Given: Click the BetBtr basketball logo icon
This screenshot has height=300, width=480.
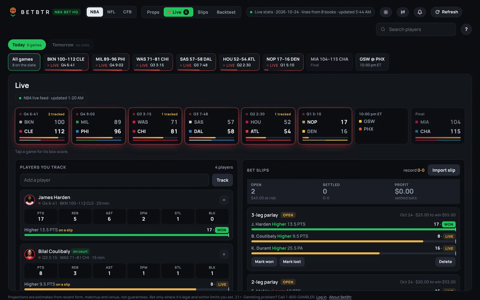Looking at the screenshot, I should 13,12.
